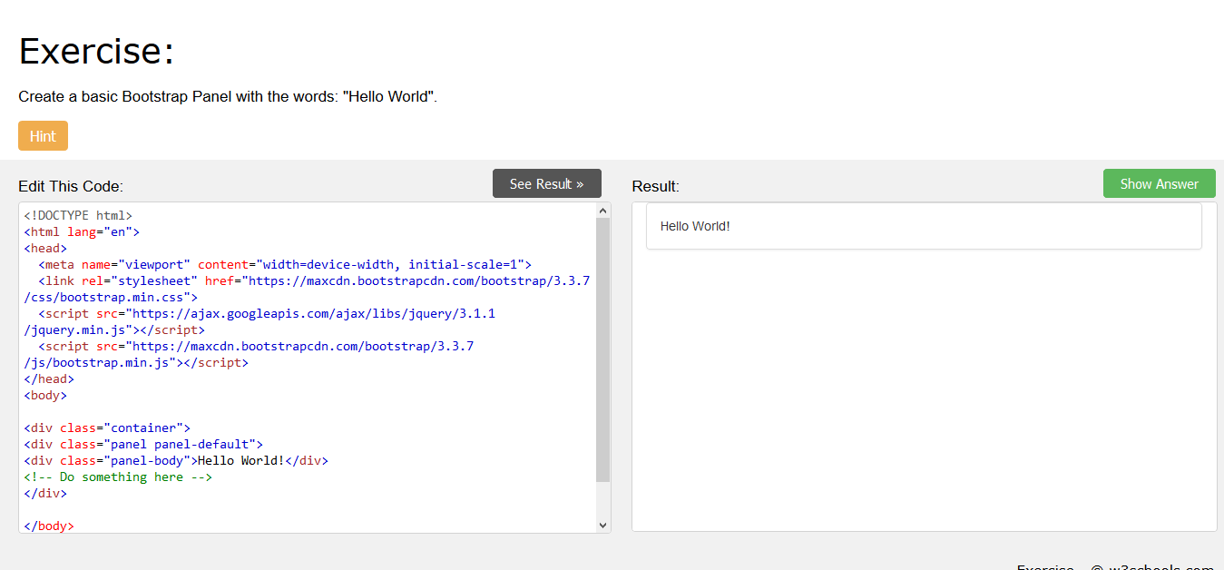The image size is (1224, 570).
Task: Click the "Edit This Code:" label
Action: click(x=71, y=186)
